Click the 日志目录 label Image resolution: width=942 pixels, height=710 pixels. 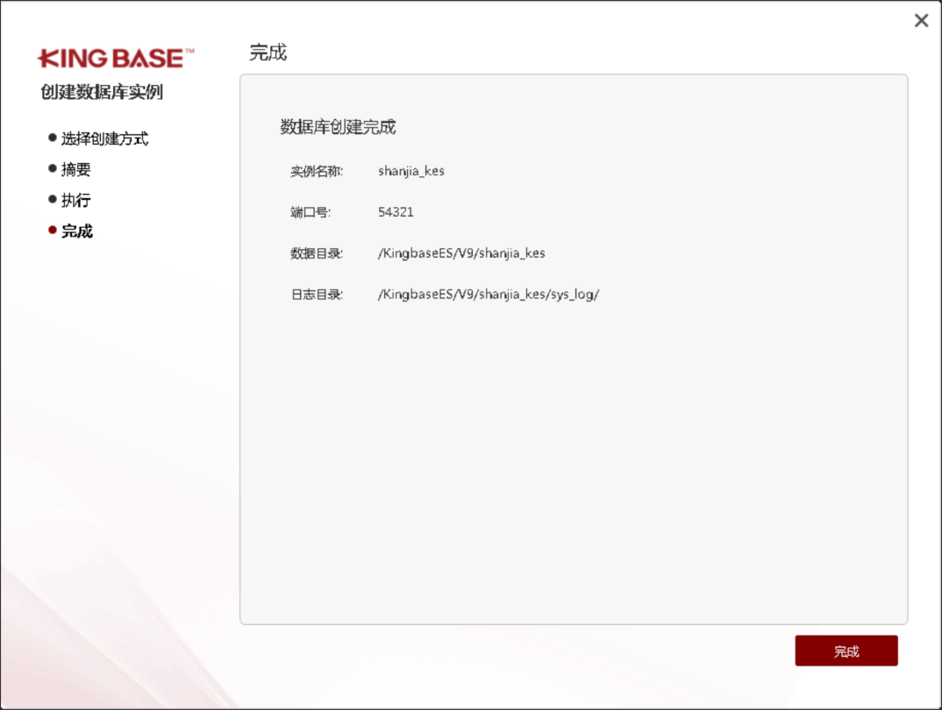(317, 295)
